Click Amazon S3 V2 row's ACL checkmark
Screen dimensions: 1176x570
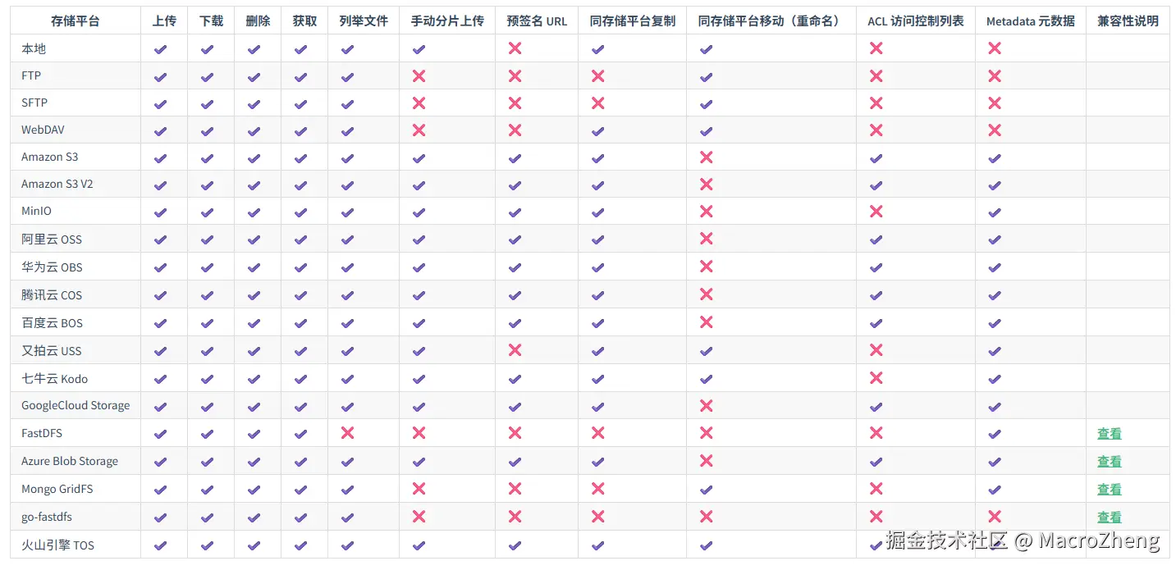876,185
